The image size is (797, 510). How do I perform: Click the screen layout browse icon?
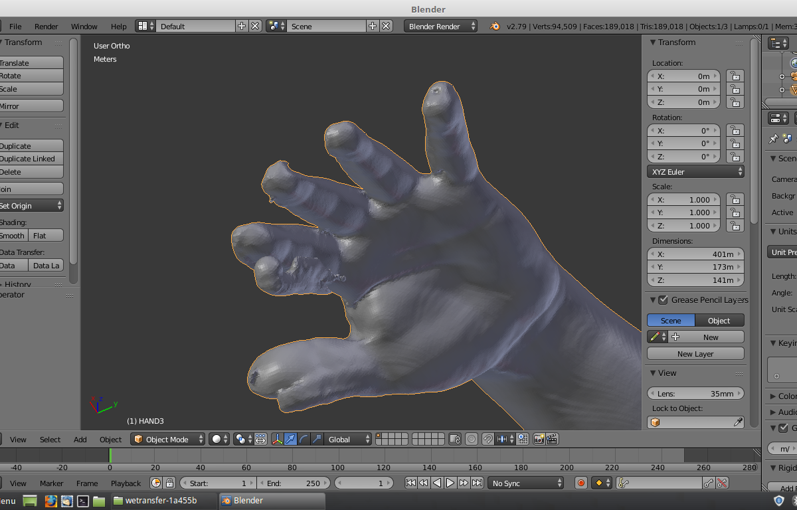(145, 26)
